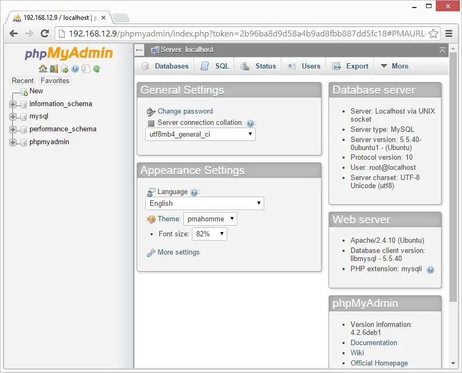Screen dimensions: 462x373
Task: Click the Change password key icon
Action: coord(151,111)
